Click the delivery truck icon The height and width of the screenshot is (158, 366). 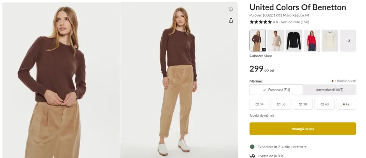(x=252, y=156)
